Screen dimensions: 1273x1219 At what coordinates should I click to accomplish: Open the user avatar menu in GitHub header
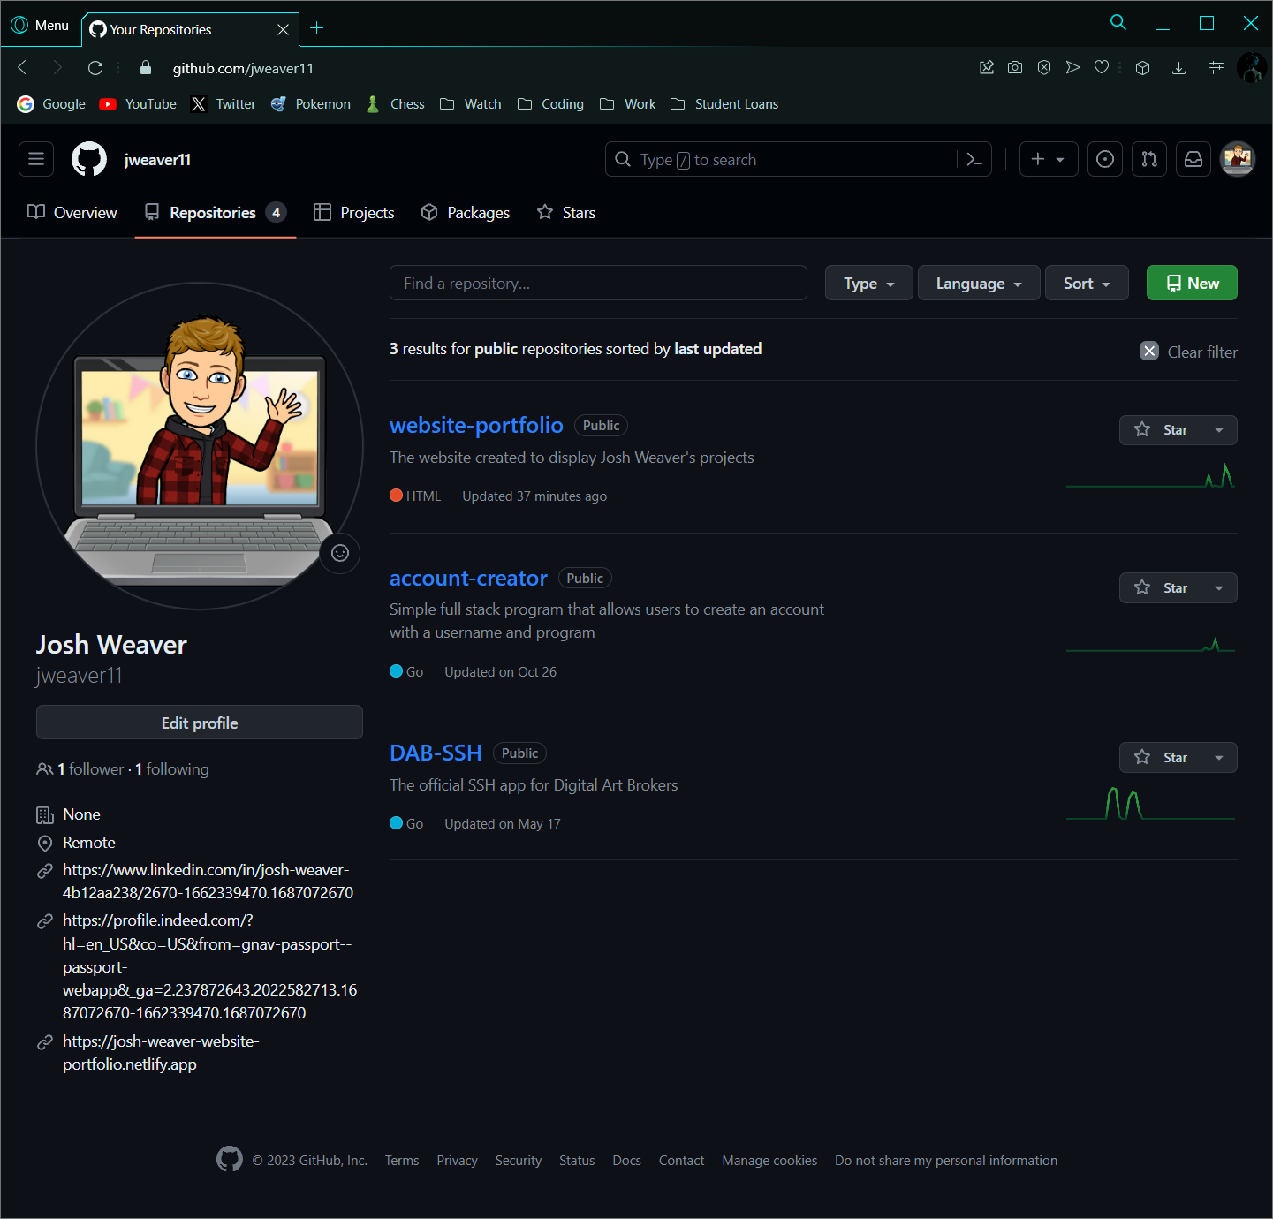point(1238,159)
